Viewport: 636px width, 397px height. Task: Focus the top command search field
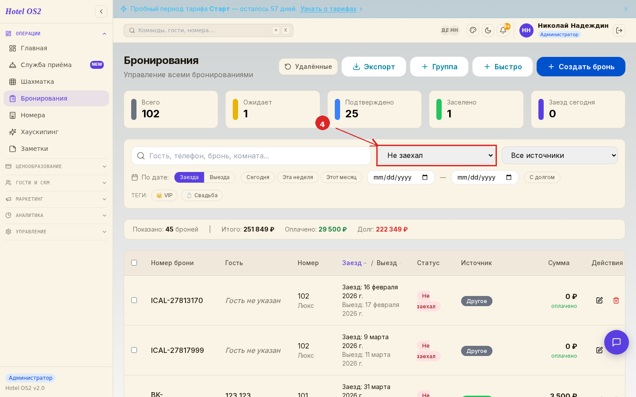click(x=208, y=30)
